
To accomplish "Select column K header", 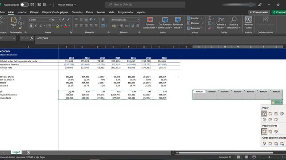I will [x=199, y=47].
